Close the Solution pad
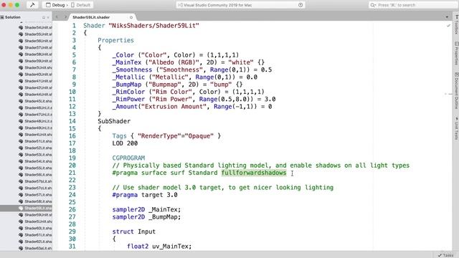459x258 pixels. coord(48,17)
